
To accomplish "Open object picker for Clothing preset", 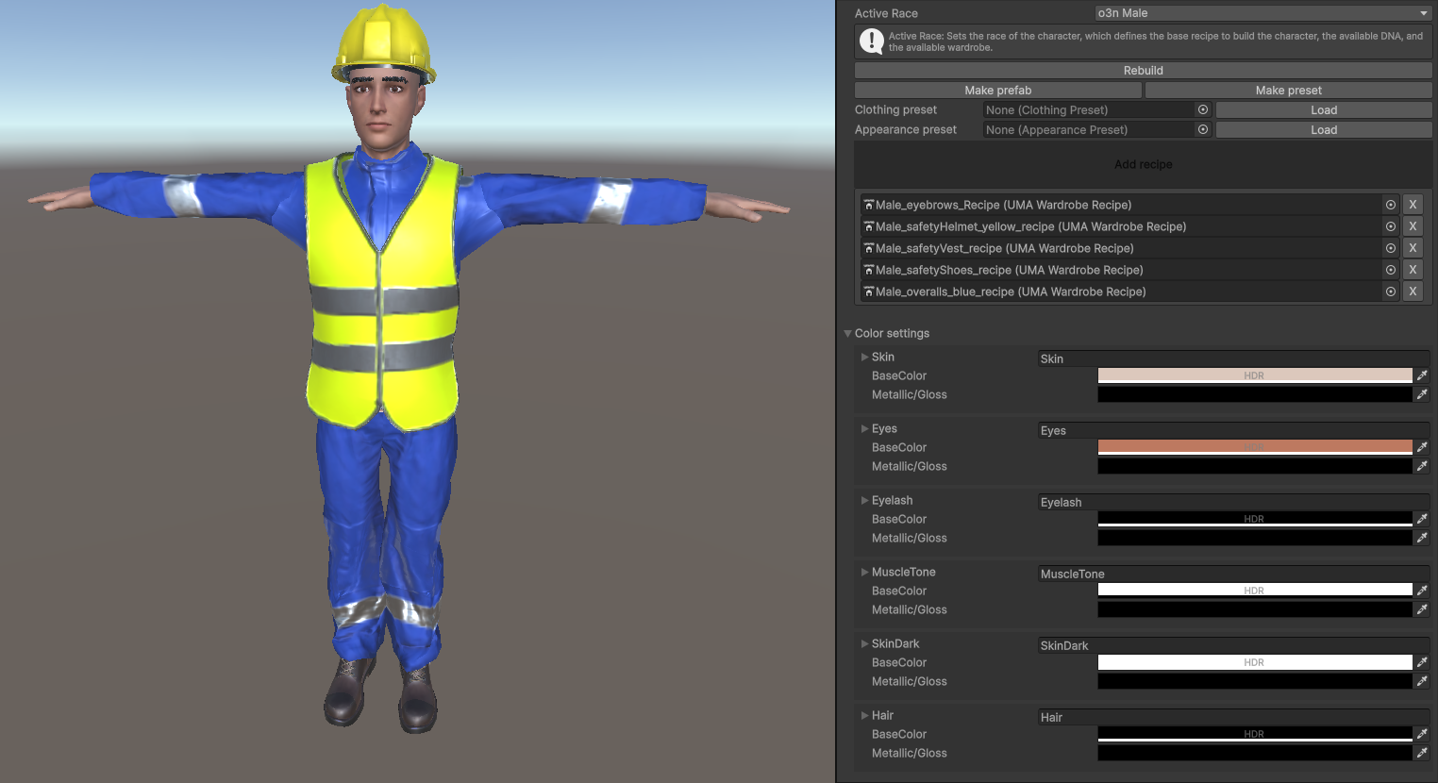I will [x=1203, y=109].
